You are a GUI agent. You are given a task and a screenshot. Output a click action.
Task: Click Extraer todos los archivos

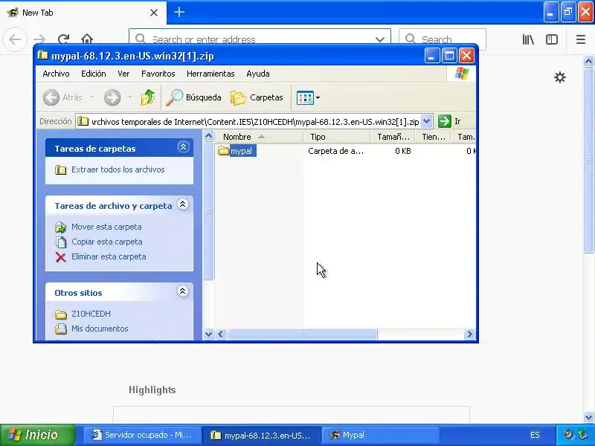click(118, 169)
